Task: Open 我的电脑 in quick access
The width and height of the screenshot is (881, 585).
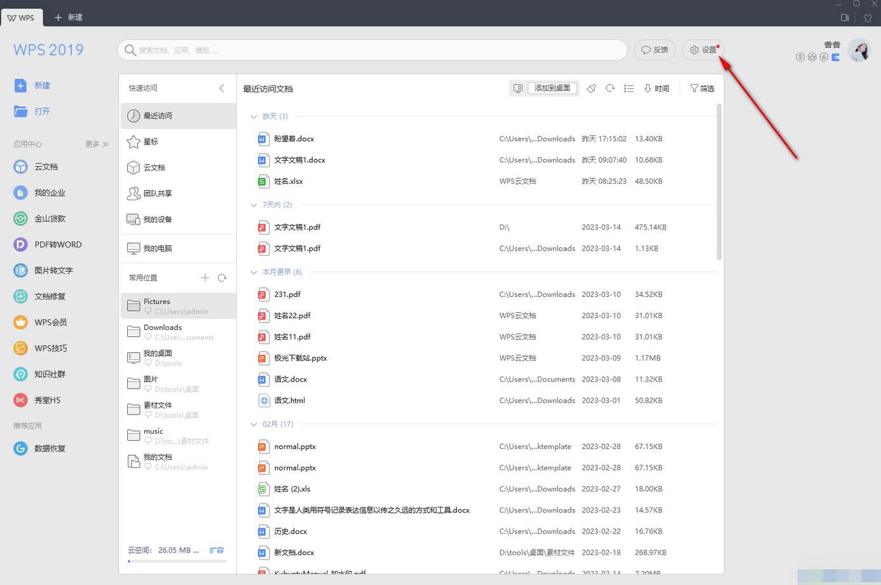Action: [178, 249]
